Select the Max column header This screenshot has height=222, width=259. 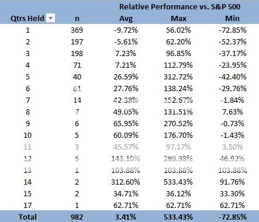coord(178,19)
